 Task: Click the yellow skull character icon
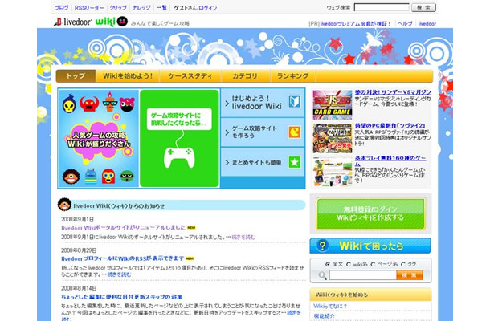click(69, 104)
